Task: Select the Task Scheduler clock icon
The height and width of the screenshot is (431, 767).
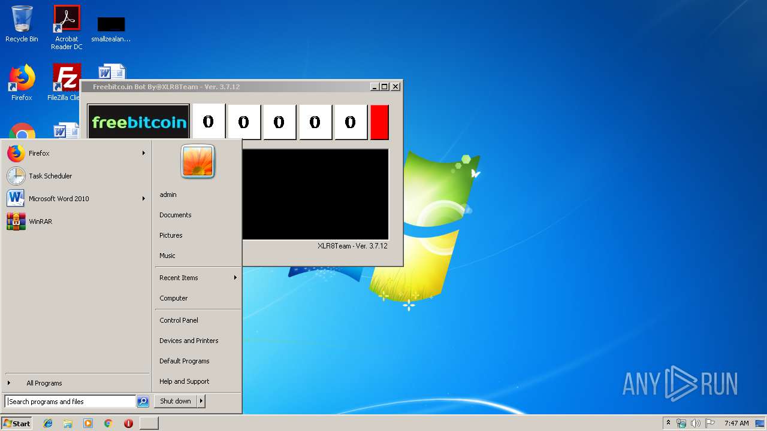Action: click(x=16, y=176)
